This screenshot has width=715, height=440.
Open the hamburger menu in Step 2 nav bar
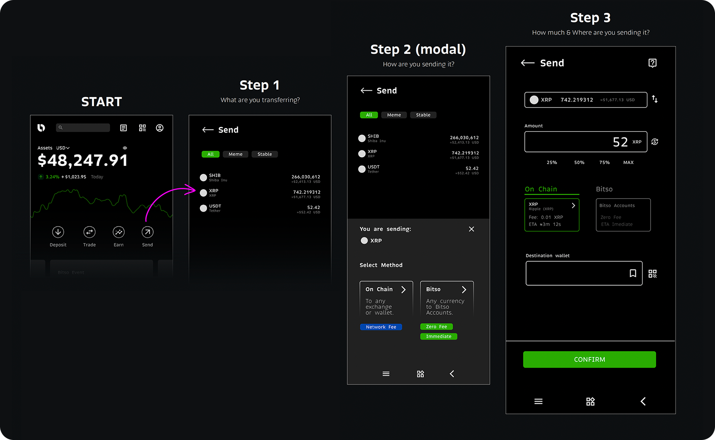386,374
